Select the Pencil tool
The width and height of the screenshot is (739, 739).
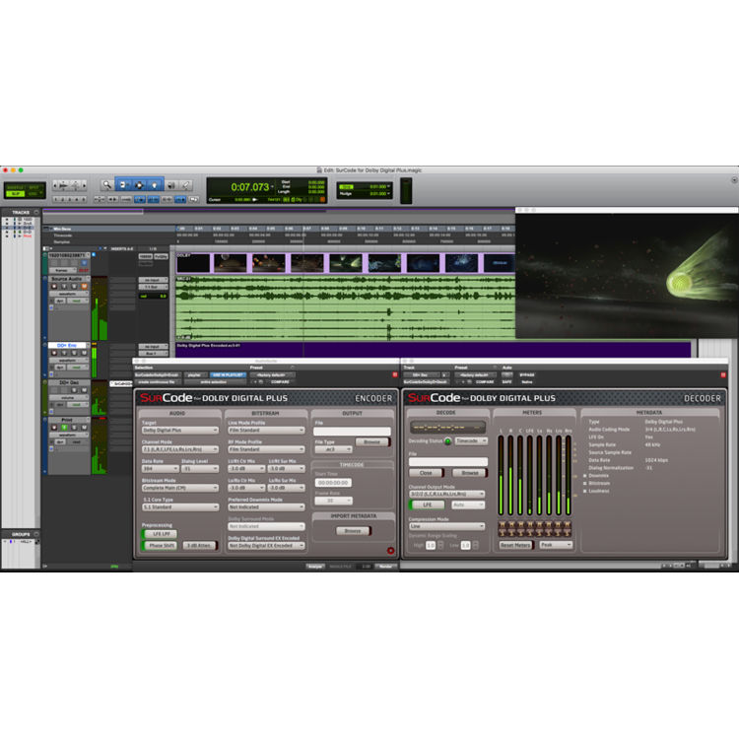[186, 185]
